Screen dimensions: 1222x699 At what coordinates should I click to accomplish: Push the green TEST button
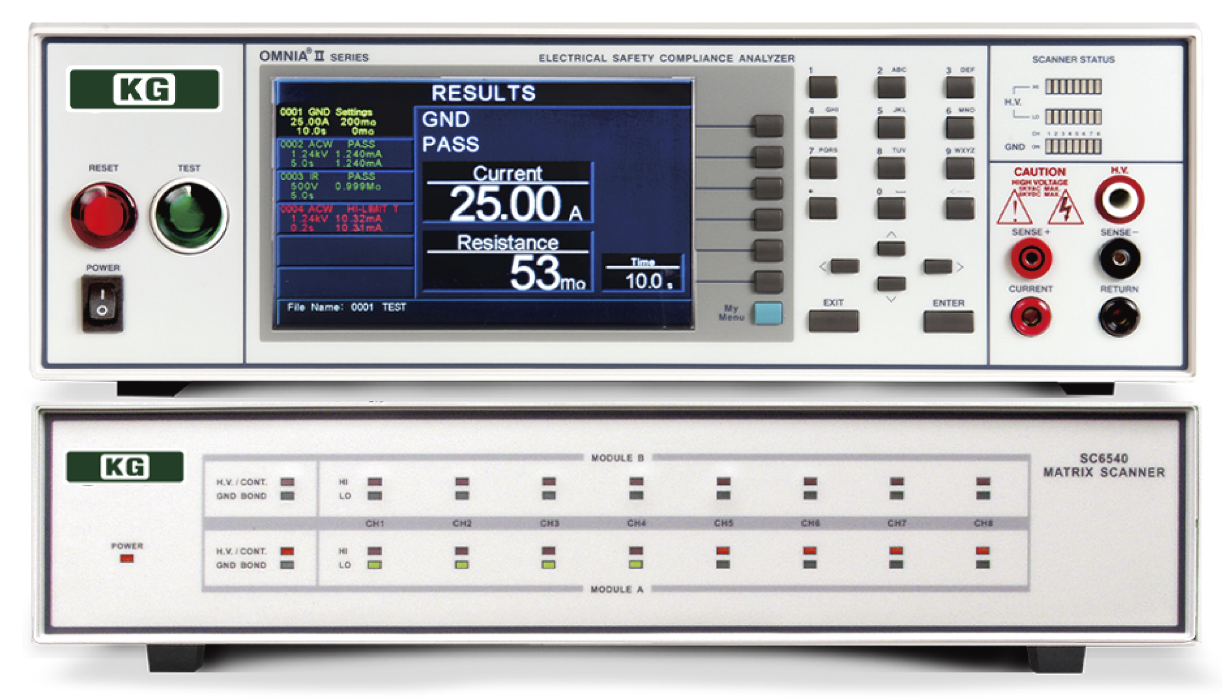pyautogui.click(x=189, y=215)
